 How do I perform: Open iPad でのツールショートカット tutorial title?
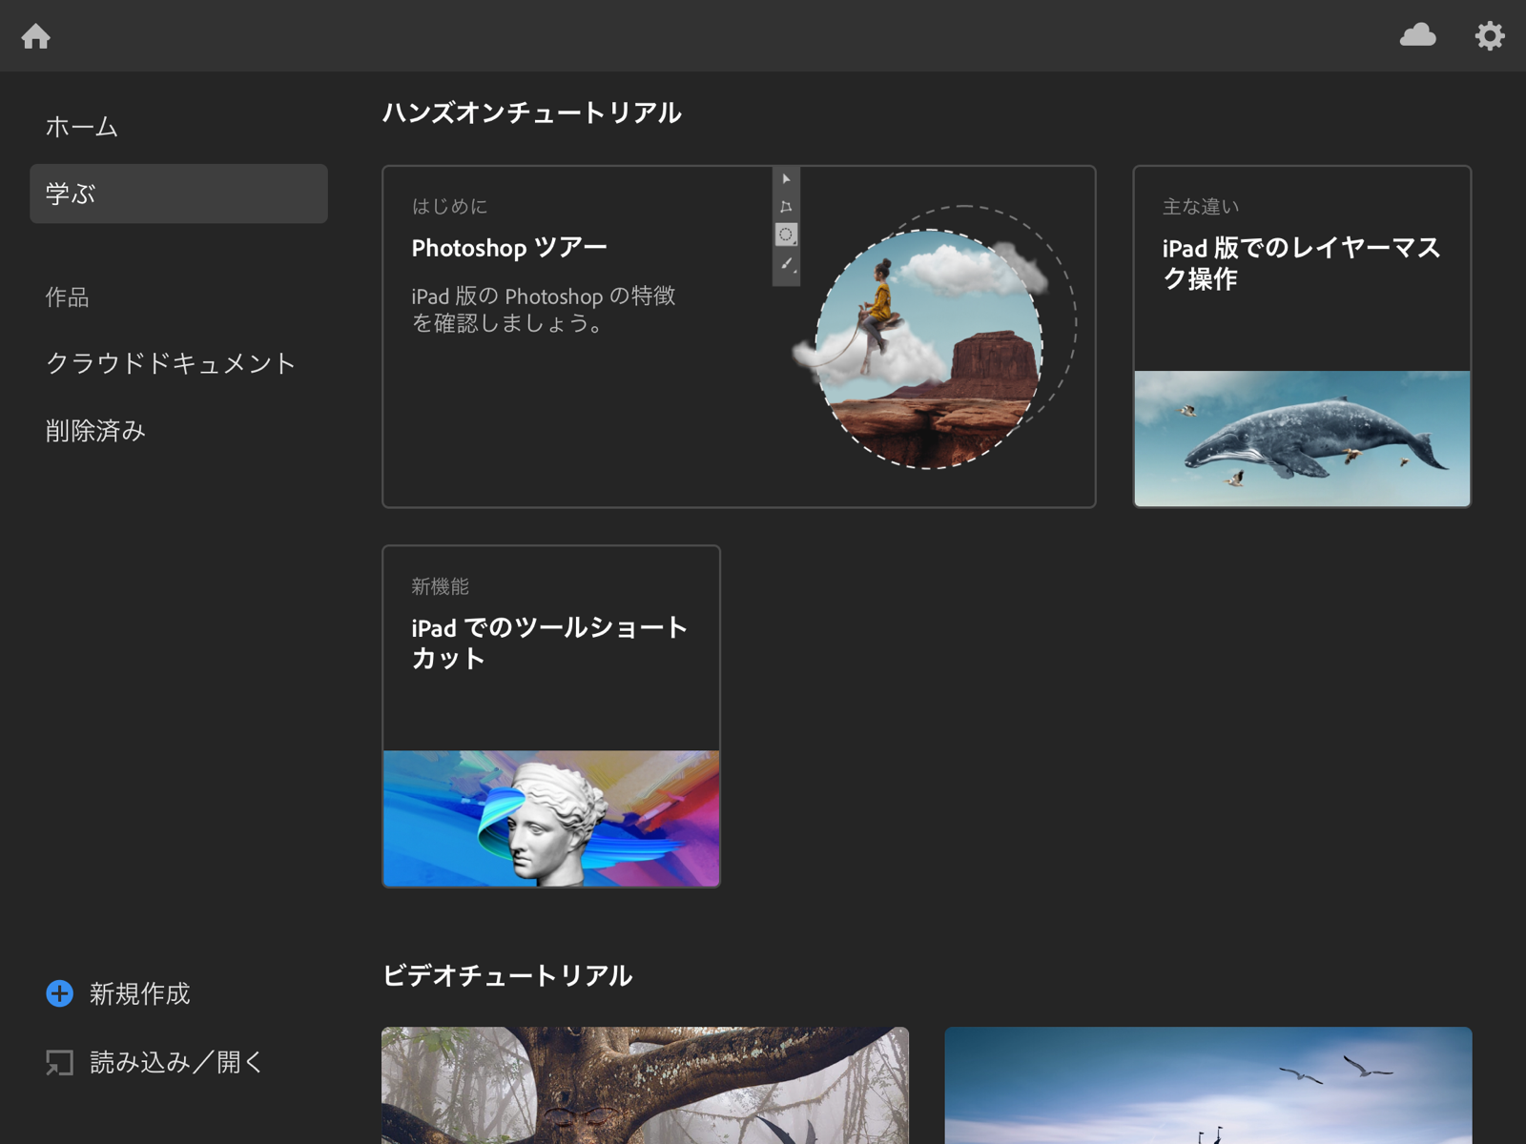pyautogui.click(x=549, y=643)
